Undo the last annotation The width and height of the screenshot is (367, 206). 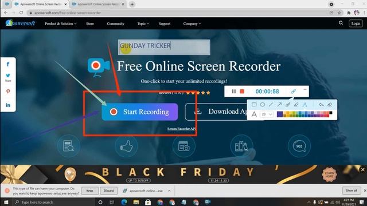point(321,105)
